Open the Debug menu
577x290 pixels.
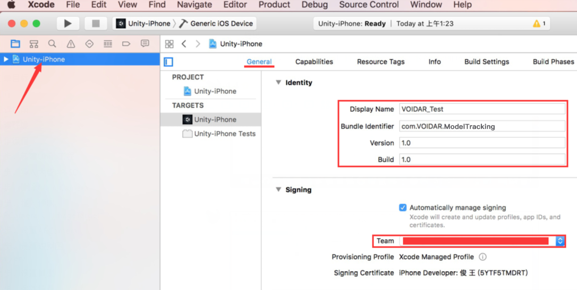coord(315,5)
